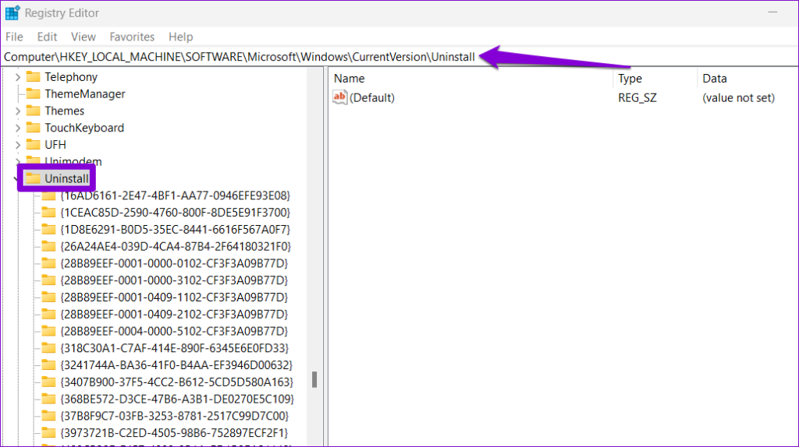
Task: Click the REG_SZ type cell
Action: click(x=637, y=97)
